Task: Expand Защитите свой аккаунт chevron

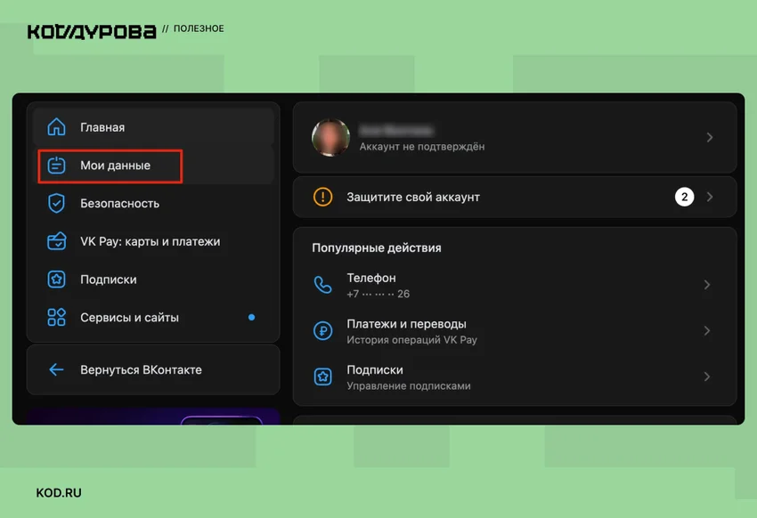Action: tap(710, 197)
